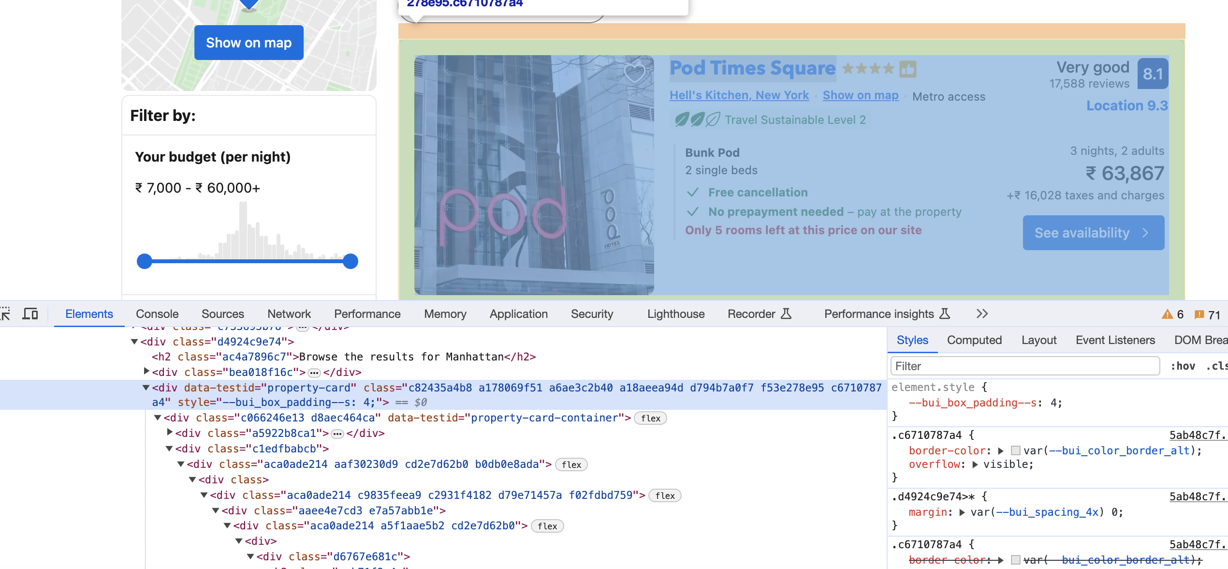Image resolution: width=1228 pixels, height=569 pixels.
Task: Expand the bea018f16c div node
Action: click(146, 372)
